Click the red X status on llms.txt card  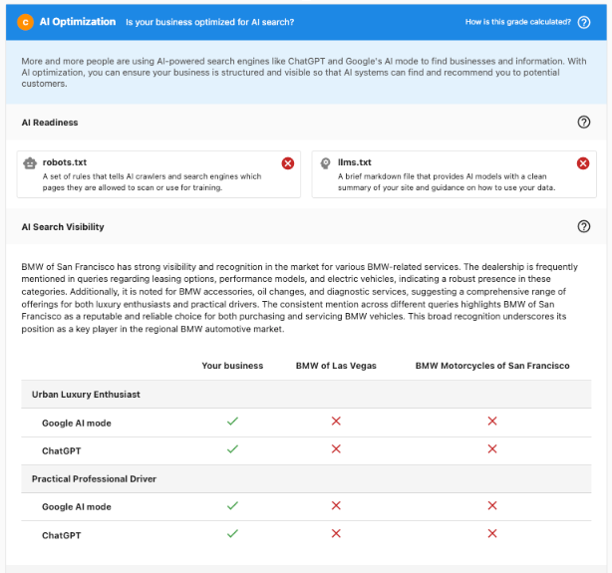(x=583, y=163)
